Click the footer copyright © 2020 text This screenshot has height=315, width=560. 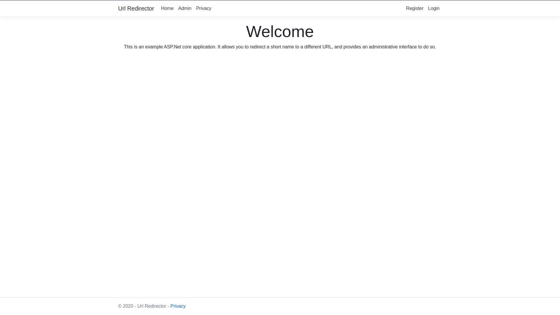pos(126,306)
